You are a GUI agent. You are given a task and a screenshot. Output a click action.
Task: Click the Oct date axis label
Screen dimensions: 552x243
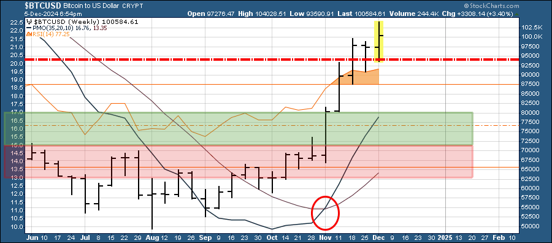pos(272,237)
